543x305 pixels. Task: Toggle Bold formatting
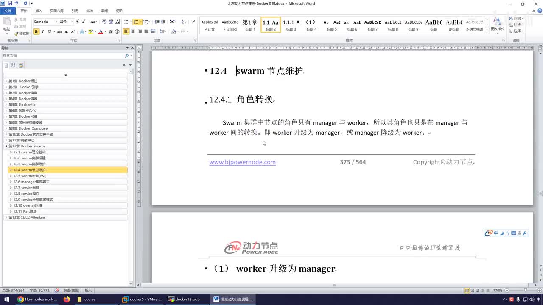(36, 32)
